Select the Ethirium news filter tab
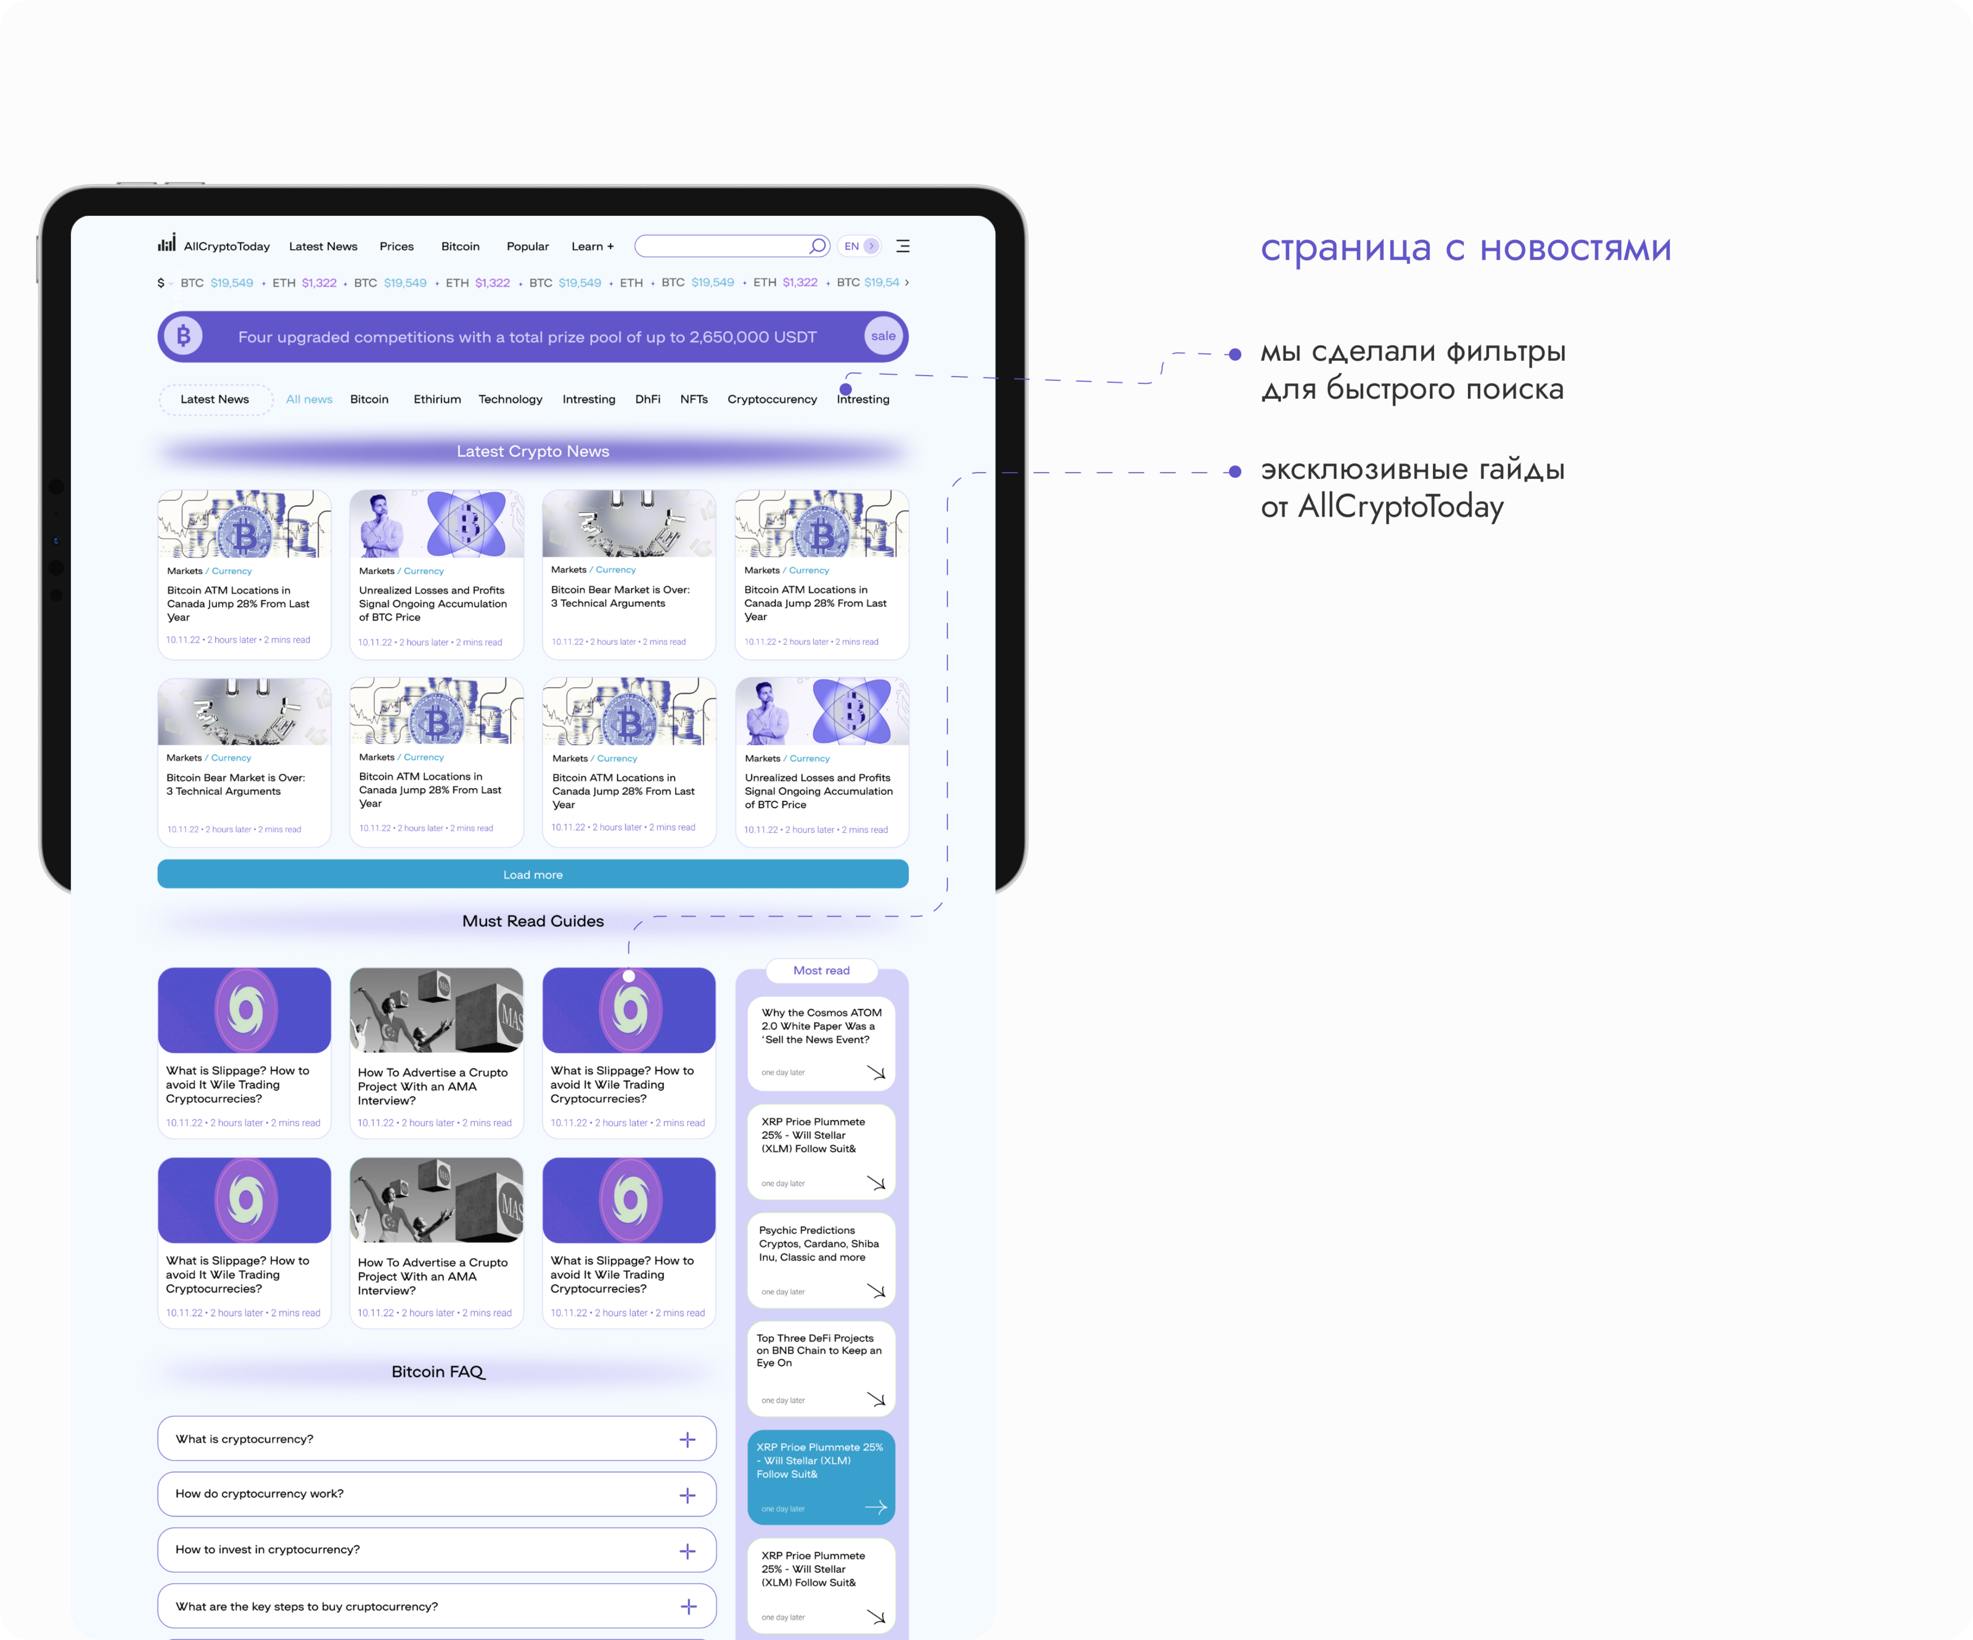The height and width of the screenshot is (1640, 1973). click(x=437, y=399)
